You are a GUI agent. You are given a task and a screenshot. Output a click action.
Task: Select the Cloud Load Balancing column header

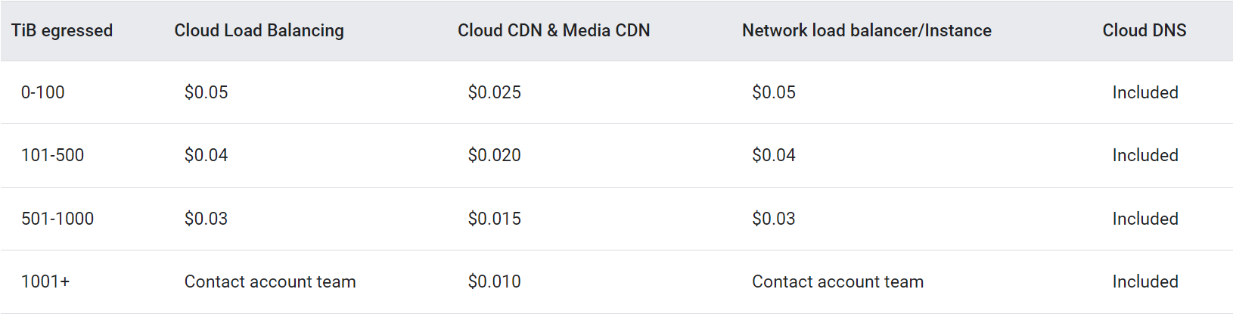coord(259,30)
